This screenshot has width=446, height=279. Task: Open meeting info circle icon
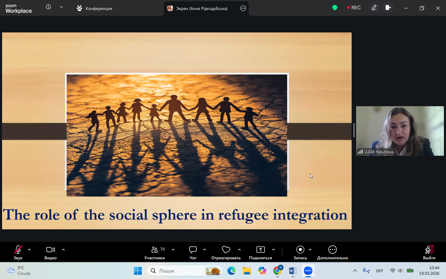[49, 7]
